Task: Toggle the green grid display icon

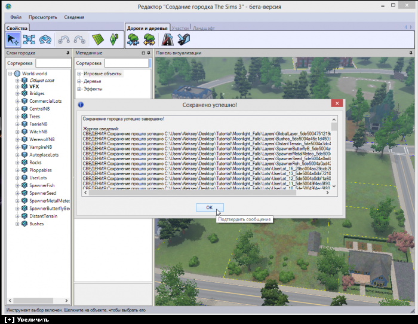Action: tap(97, 39)
